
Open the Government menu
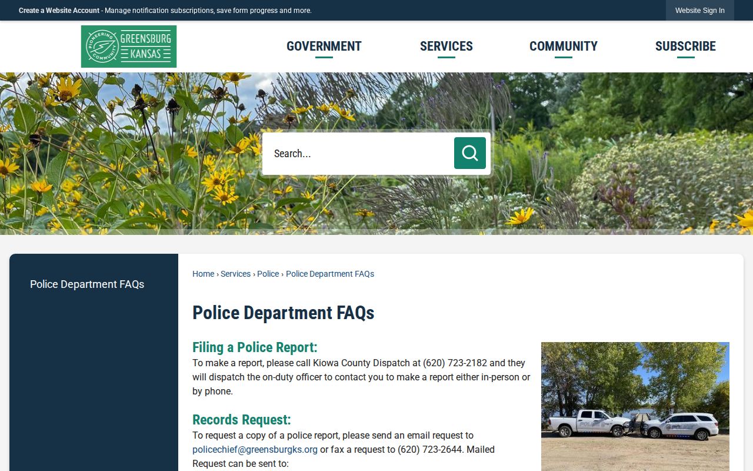[324, 47]
